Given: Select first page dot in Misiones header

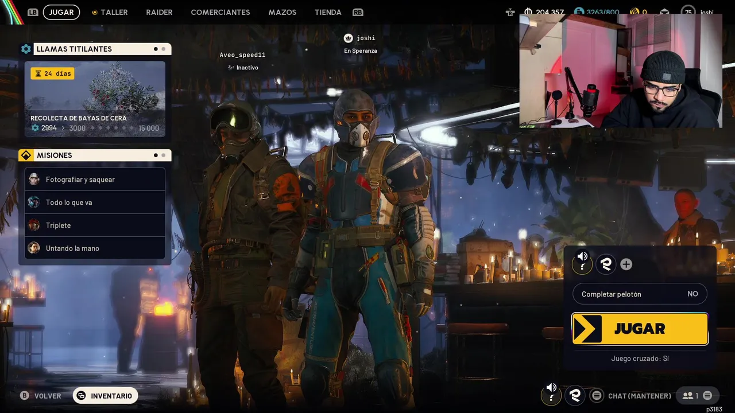Looking at the screenshot, I should [156, 155].
